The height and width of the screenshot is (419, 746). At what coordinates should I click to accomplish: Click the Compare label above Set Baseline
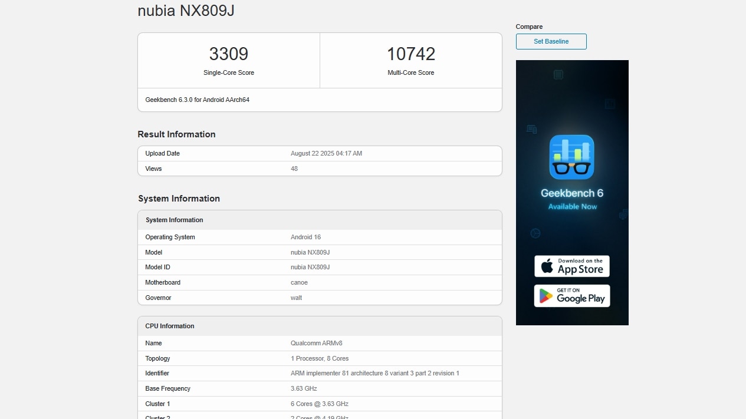pos(529,27)
